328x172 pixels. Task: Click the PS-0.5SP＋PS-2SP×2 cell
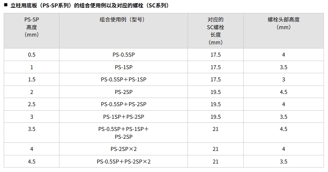coord(123,161)
